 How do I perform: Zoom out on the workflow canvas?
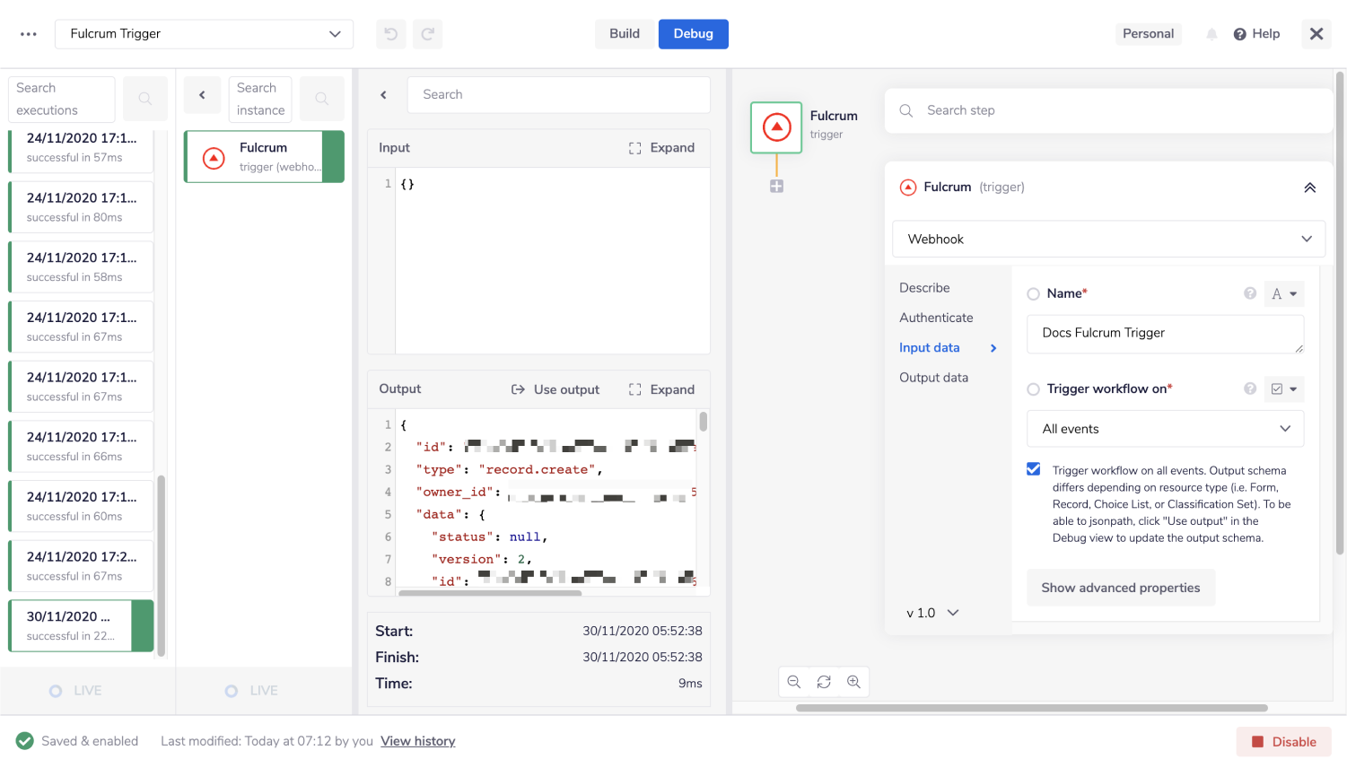(794, 682)
